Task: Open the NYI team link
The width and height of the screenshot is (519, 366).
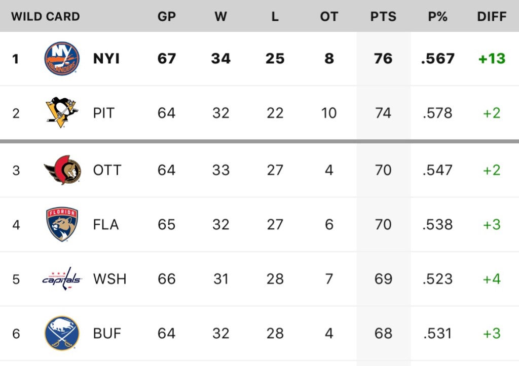Action: point(106,59)
